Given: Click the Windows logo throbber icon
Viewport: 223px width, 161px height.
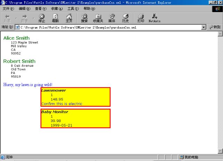Looking at the screenshot, I should tap(217, 9).
